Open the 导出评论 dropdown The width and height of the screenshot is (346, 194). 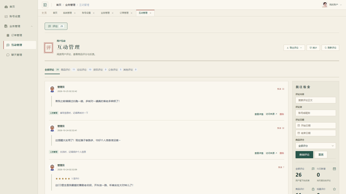point(294,48)
